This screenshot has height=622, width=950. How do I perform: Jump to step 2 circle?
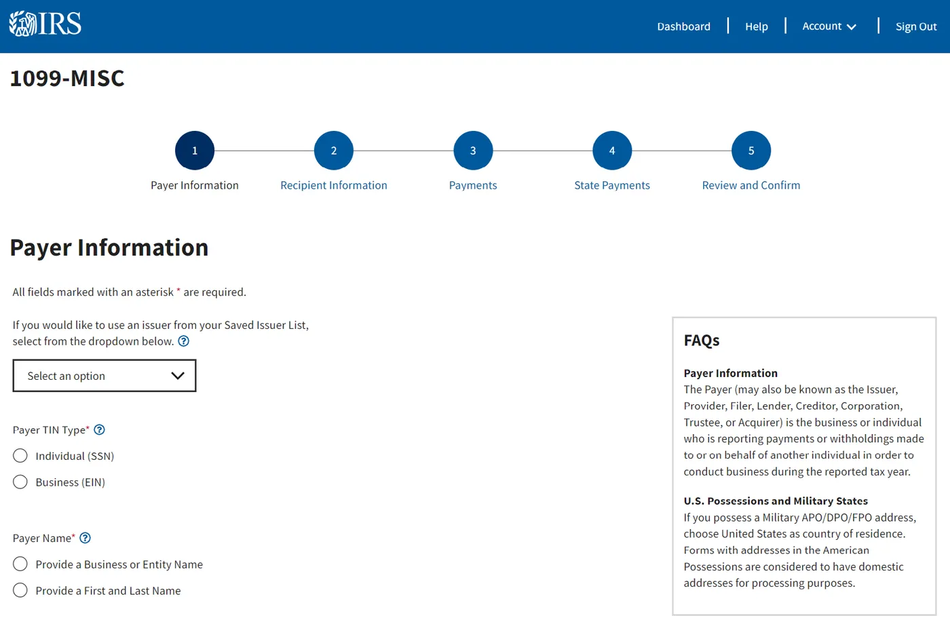point(334,151)
